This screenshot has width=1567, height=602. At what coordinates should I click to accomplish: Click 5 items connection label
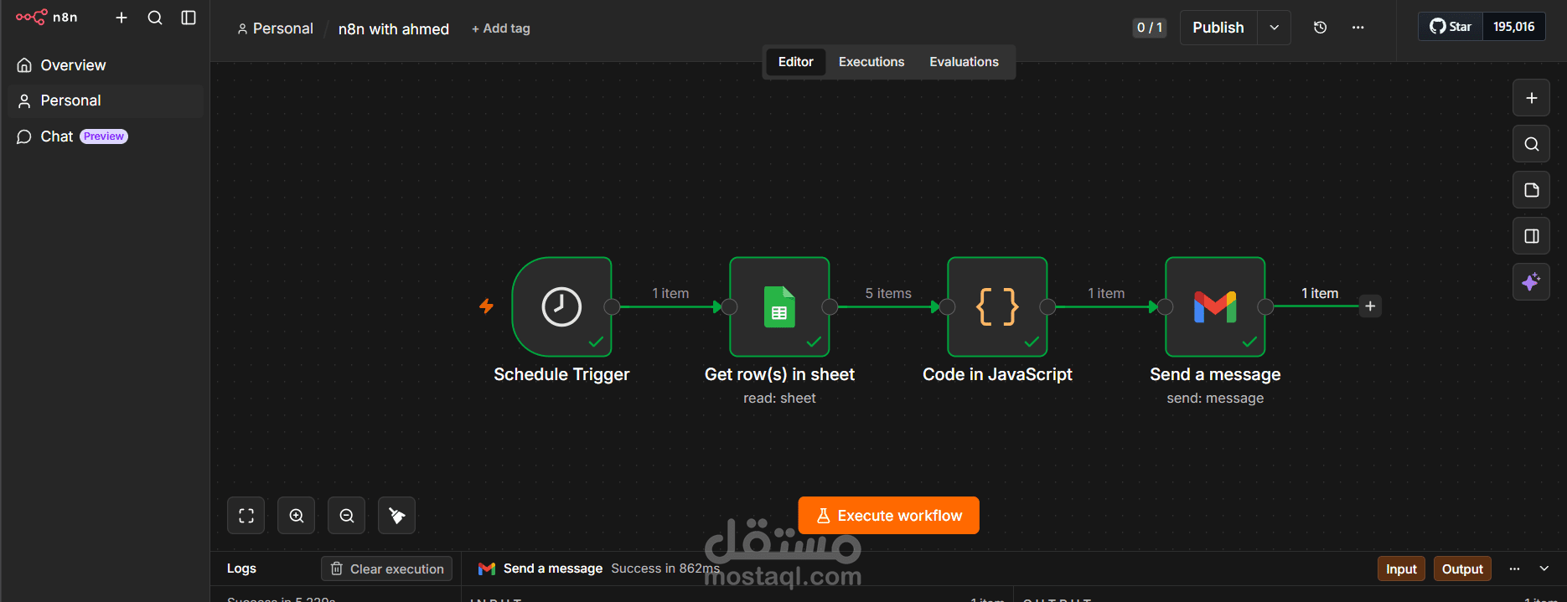pyautogui.click(x=888, y=293)
